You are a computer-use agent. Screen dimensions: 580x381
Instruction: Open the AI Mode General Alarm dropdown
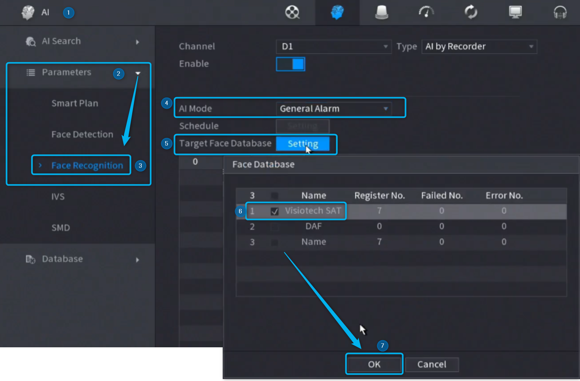point(334,109)
